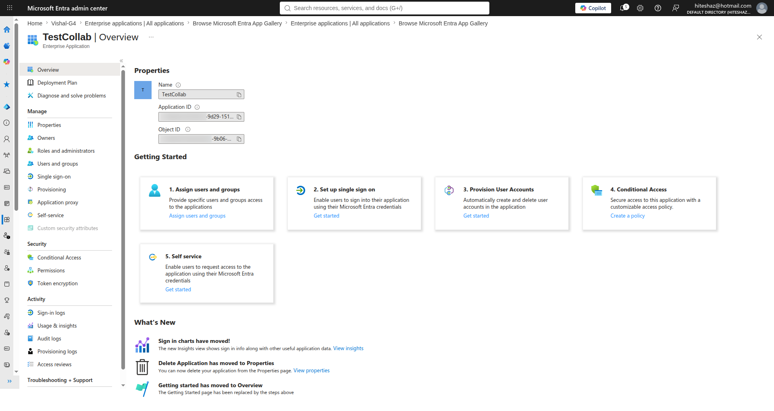Open Users via the person rail icon
This screenshot has height=411, width=774.
click(x=7, y=139)
